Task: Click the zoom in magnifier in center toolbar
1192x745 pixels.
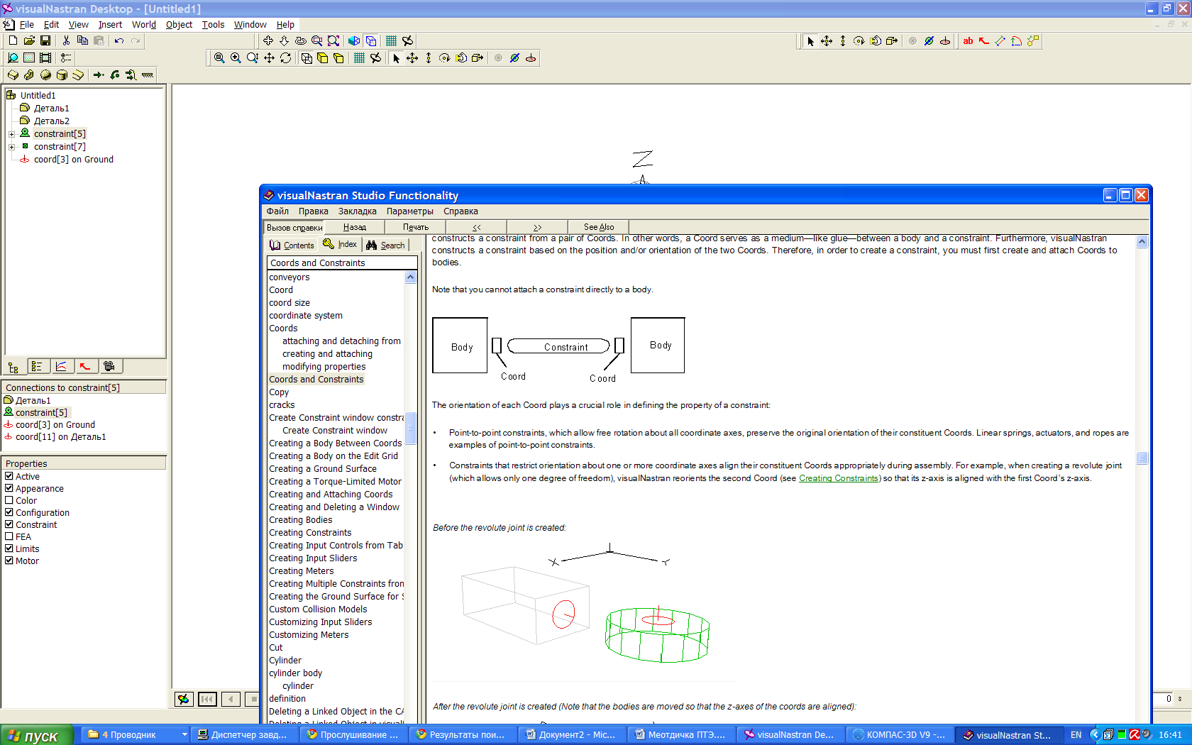Action: pos(236,57)
